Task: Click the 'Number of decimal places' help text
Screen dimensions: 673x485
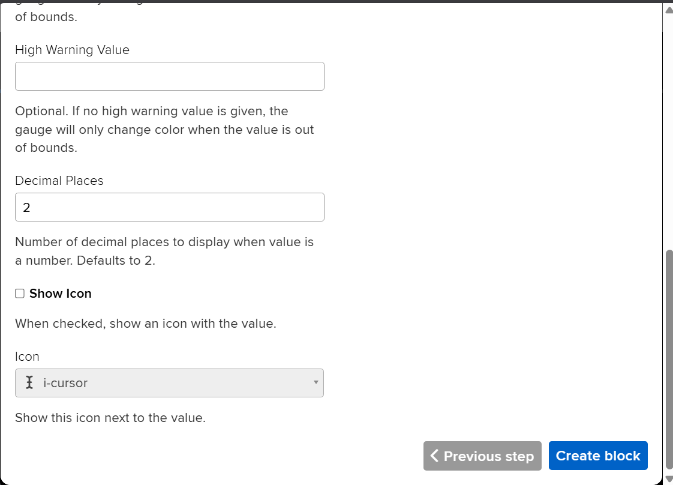Action: click(164, 251)
